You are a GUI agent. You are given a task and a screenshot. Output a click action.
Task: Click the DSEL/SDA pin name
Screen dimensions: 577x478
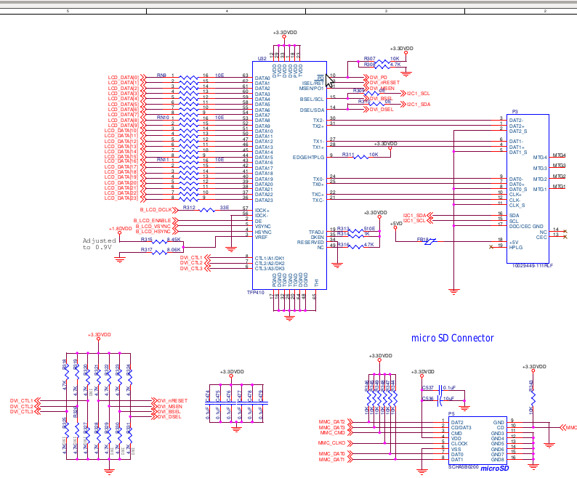tap(312, 110)
